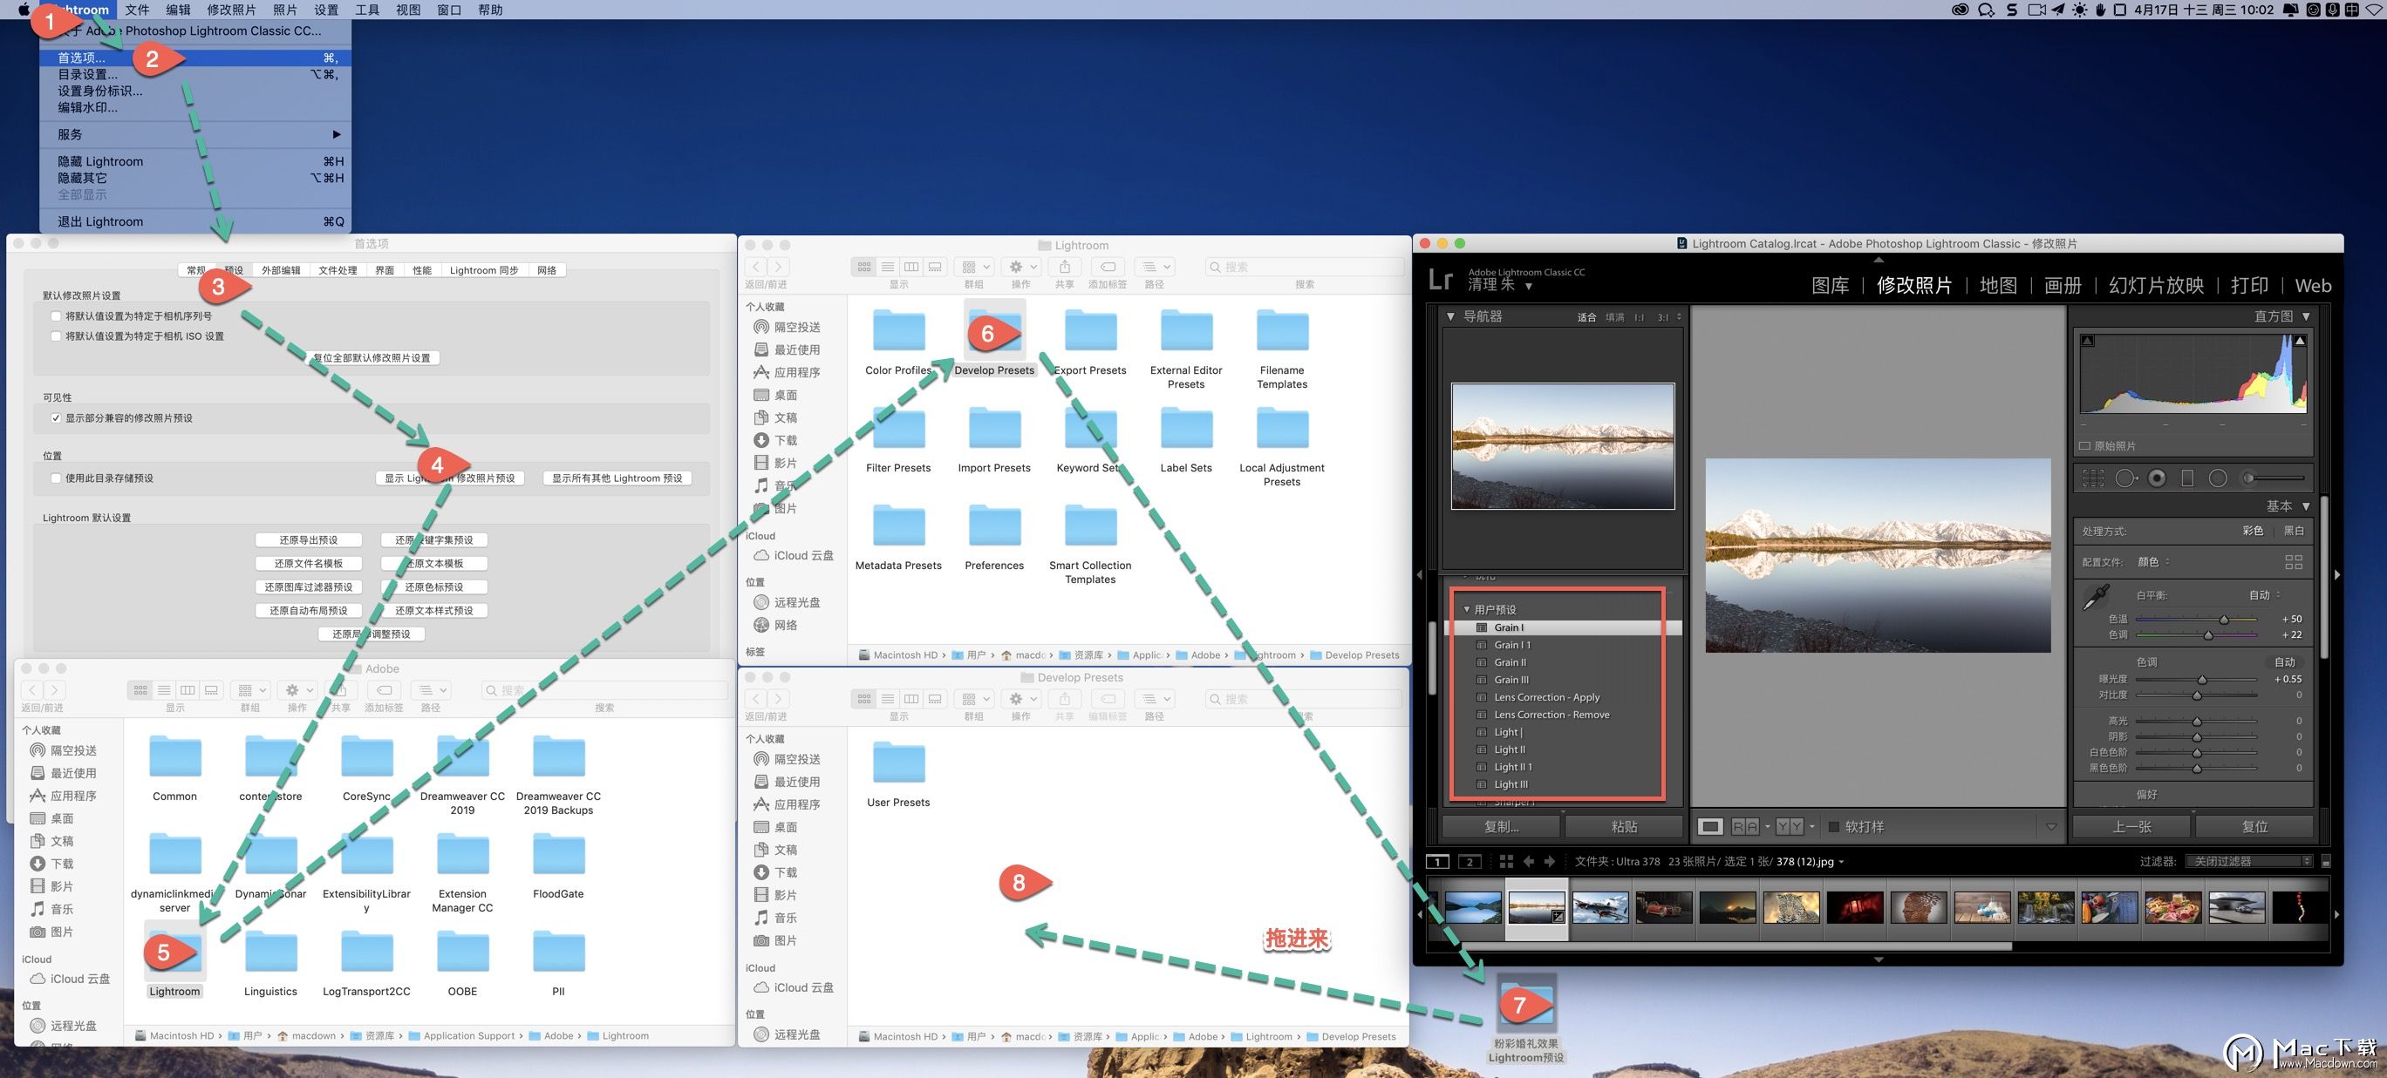2387x1078 pixels.
Task: Check store presets with this catalog
Action: [x=57, y=478]
